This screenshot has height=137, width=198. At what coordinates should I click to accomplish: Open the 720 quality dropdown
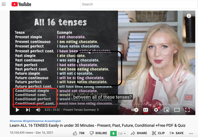click(x=122, y=133)
